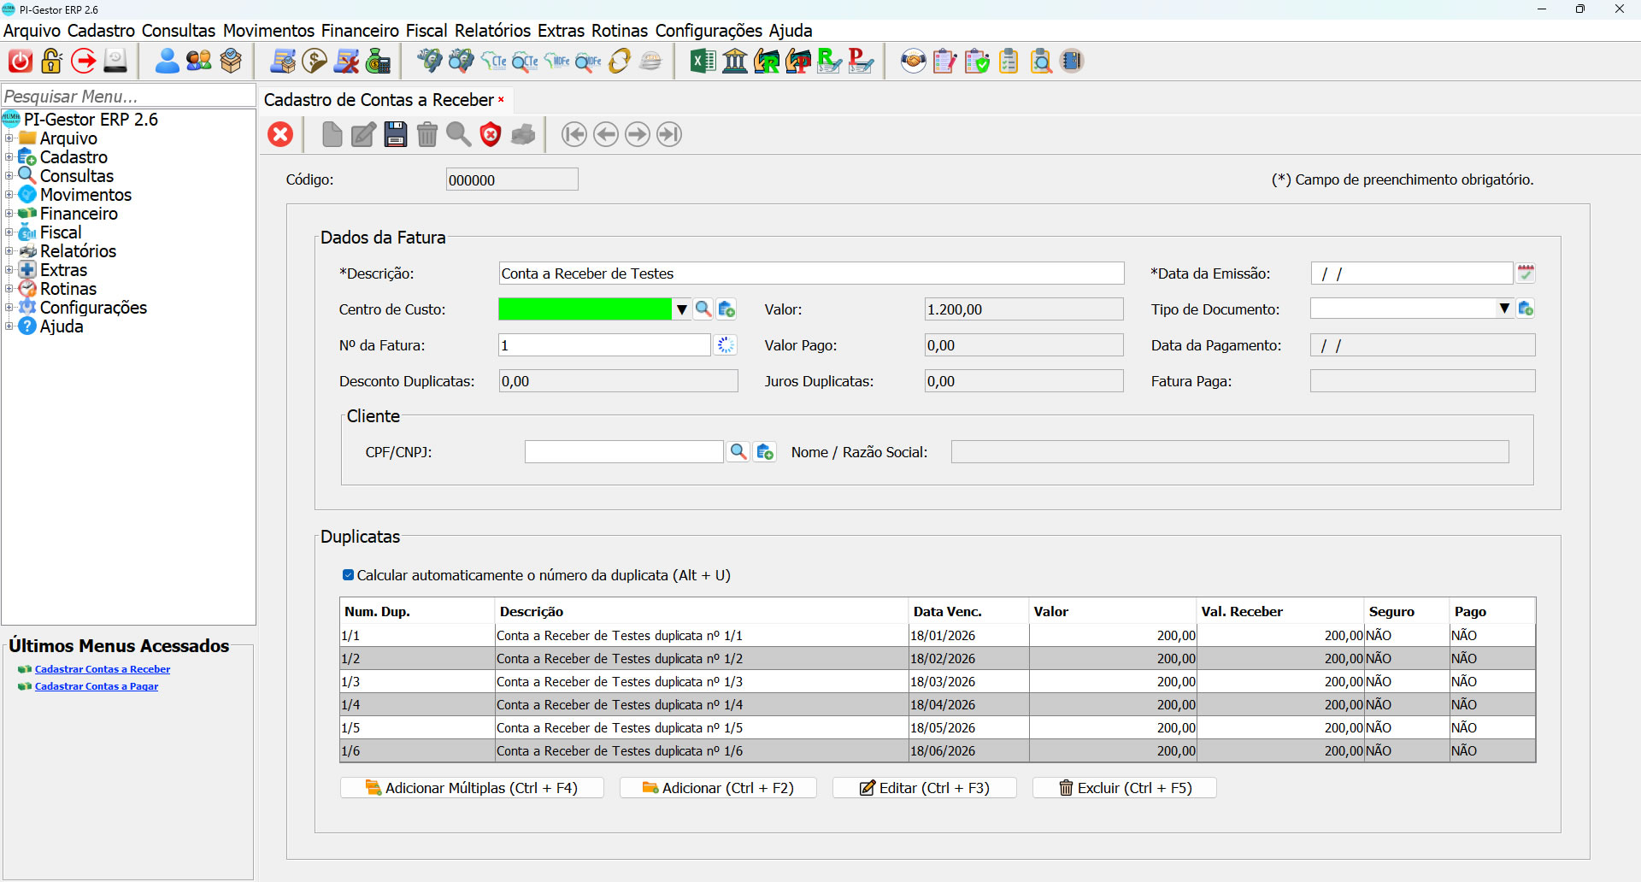Toggle automatic duplicate number calculation checkbox
The image size is (1641, 882).
(348, 575)
